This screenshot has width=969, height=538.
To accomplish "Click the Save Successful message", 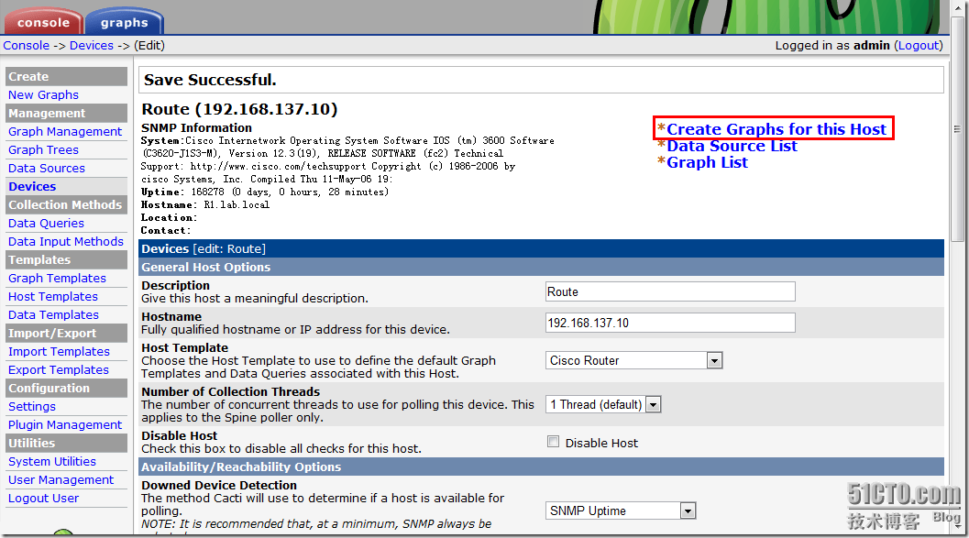I will point(210,80).
